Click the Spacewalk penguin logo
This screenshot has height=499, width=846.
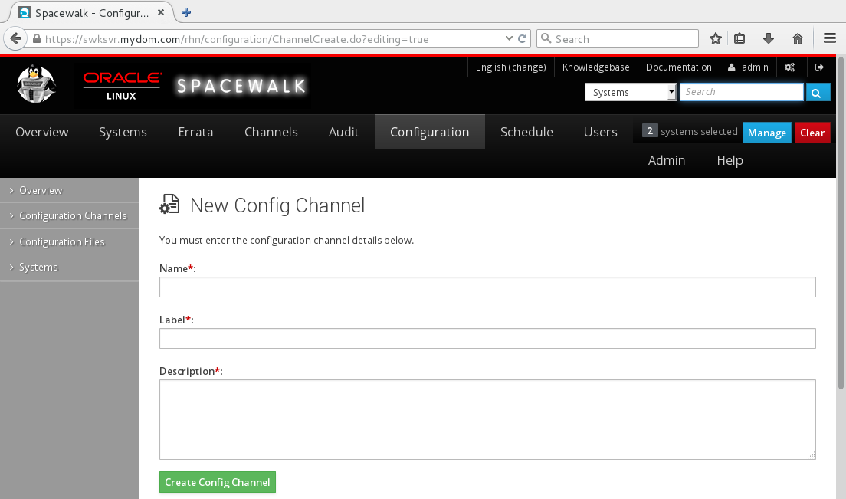point(35,84)
